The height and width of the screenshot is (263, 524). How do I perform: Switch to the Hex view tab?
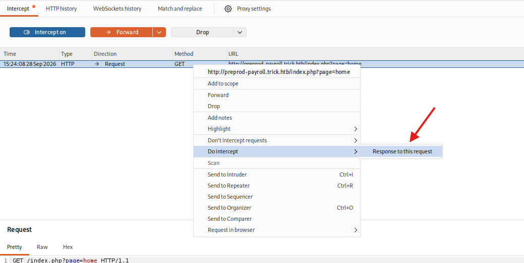point(68,247)
